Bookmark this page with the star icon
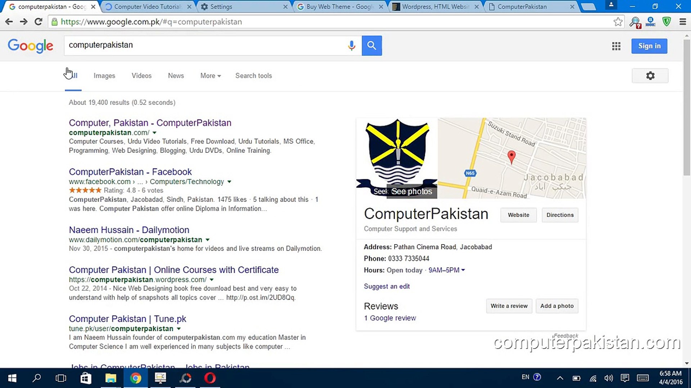 (618, 22)
